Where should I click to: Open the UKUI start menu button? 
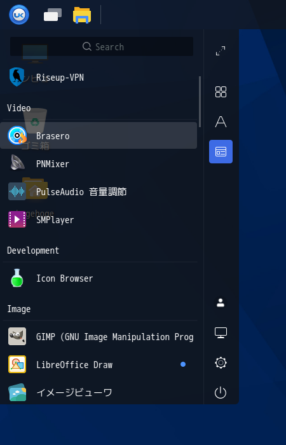tap(19, 15)
